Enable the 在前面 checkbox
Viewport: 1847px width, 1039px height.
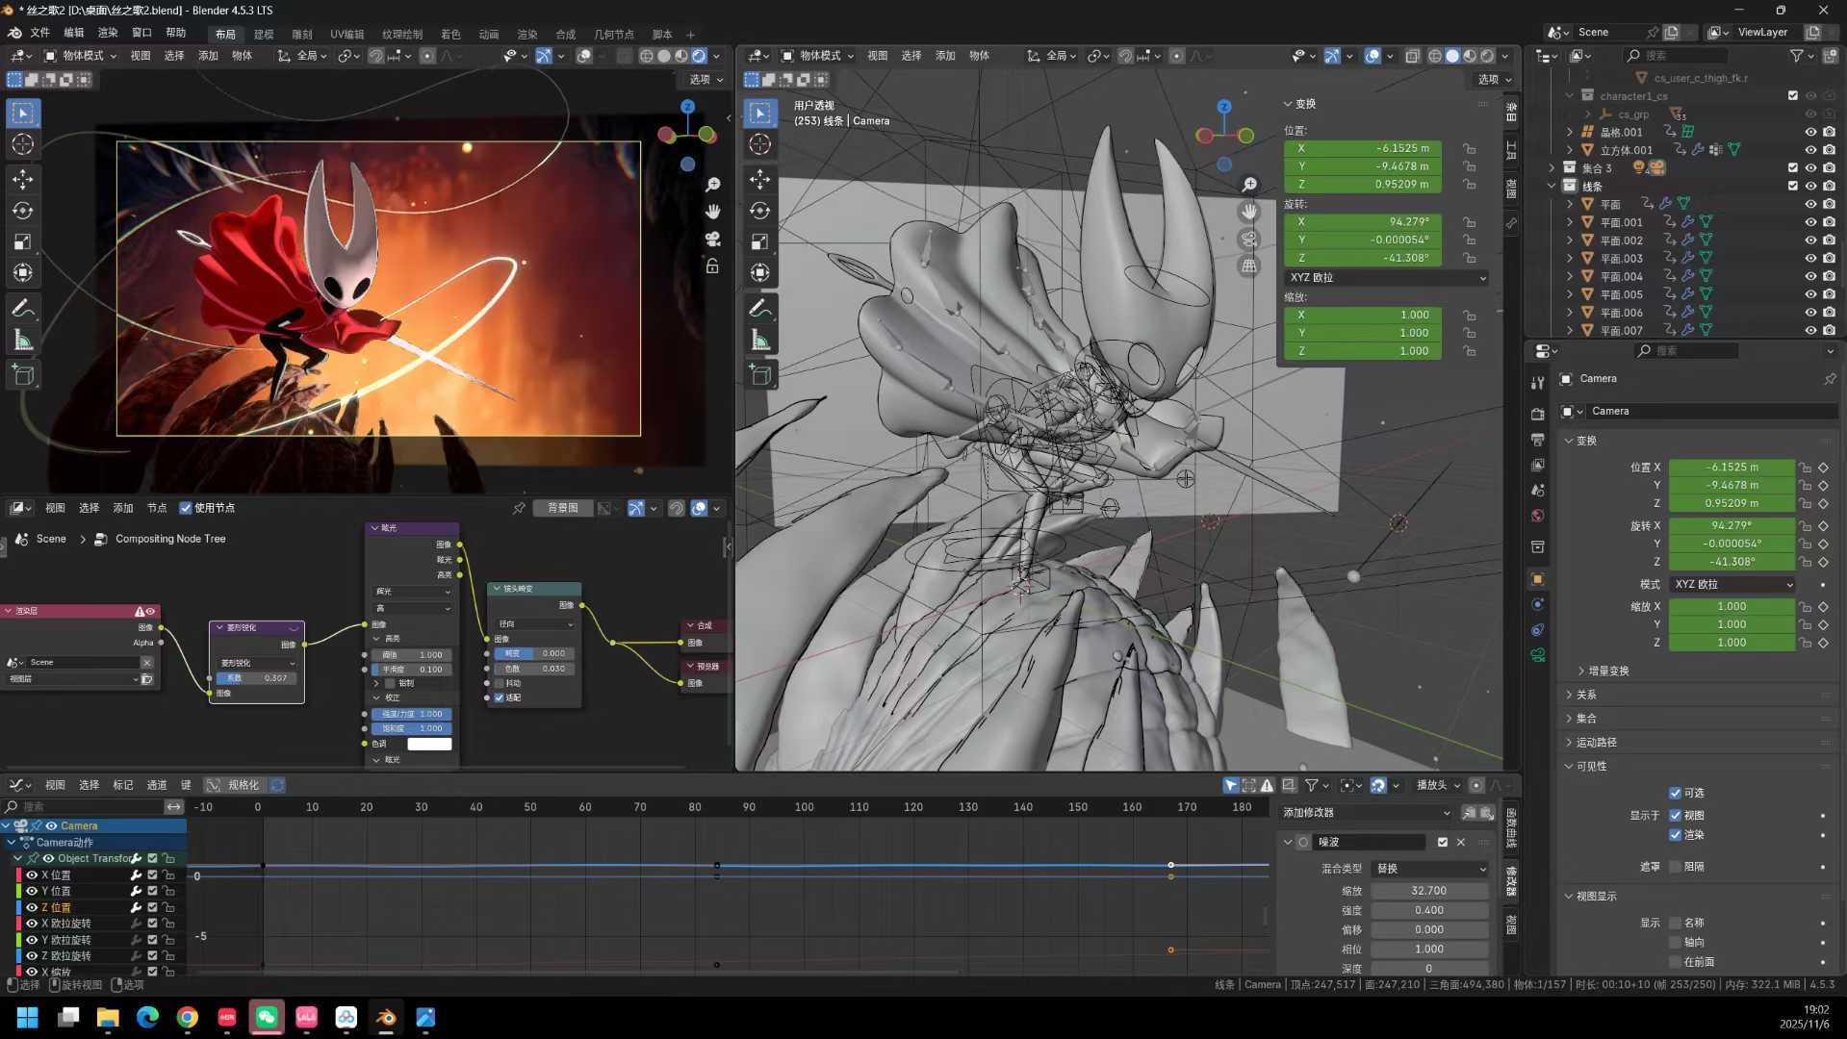(1676, 962)
